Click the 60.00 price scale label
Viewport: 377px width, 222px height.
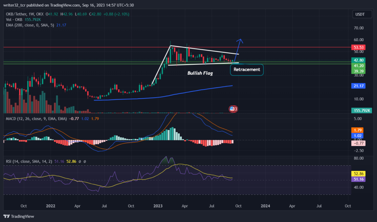pos(359,40)
